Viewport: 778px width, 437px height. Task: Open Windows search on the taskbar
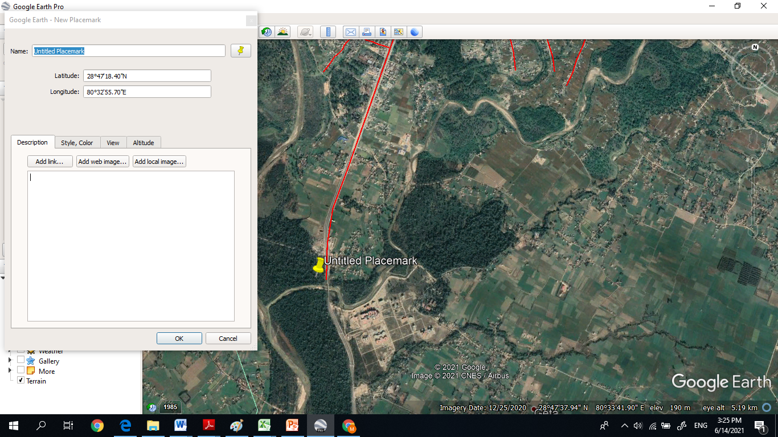[x=41, y=426]
